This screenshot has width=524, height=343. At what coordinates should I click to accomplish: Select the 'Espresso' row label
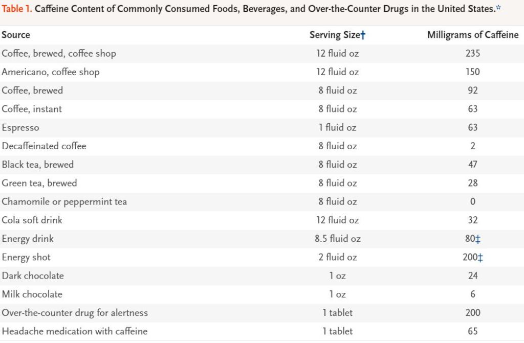20,127
